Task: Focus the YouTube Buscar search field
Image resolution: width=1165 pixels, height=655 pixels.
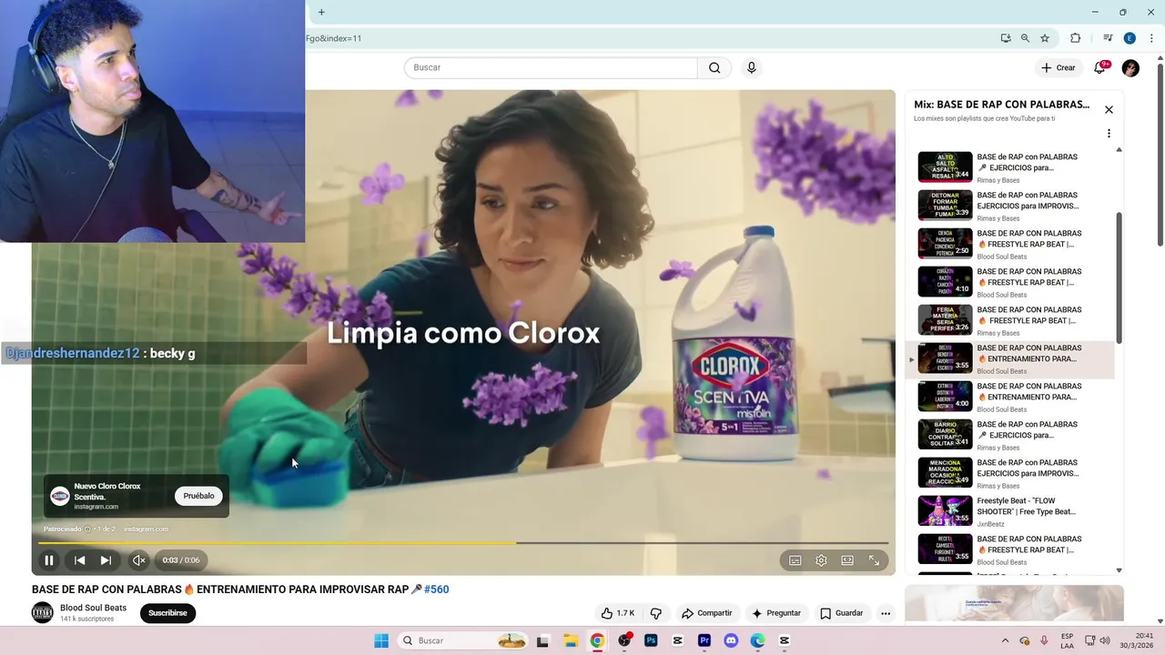Action: click(551, 67)
